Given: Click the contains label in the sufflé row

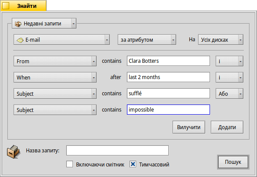Looking at the screenshot, I should [112, 94].
